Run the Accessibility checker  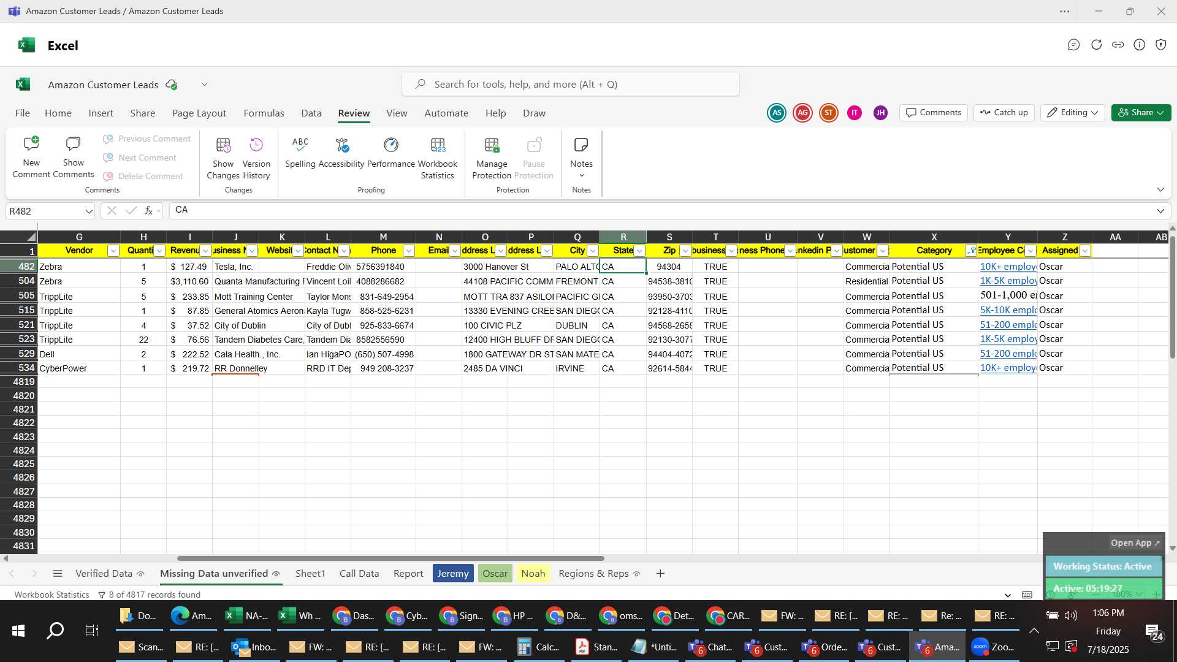tap(341, 152)
